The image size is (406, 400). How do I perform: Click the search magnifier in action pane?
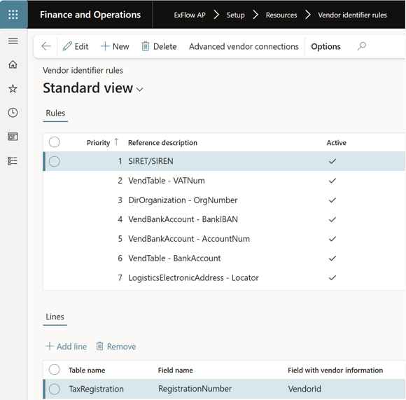tap(362, 46)
